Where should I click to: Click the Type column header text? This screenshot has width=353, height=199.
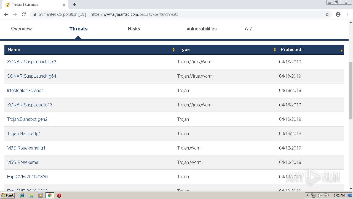tap(184, 49)
